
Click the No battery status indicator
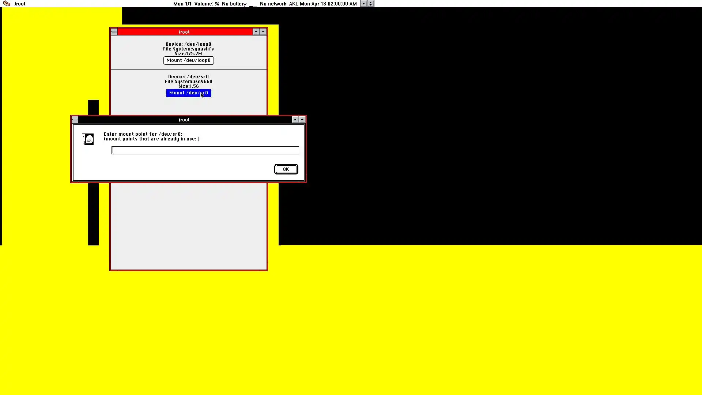click(x=234, y=4)
